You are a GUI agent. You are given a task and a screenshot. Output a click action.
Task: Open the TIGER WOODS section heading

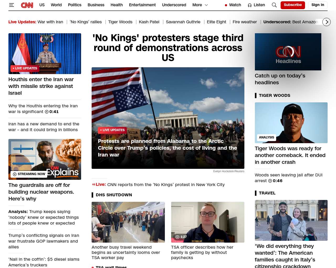275,96
